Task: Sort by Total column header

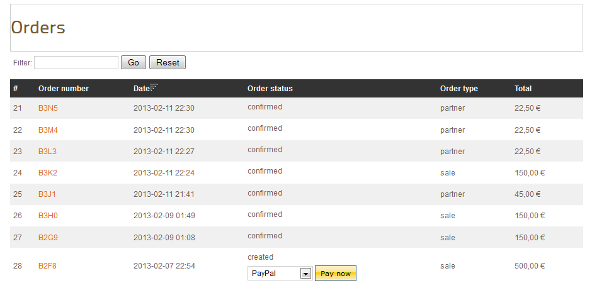Action: [523, 89]
